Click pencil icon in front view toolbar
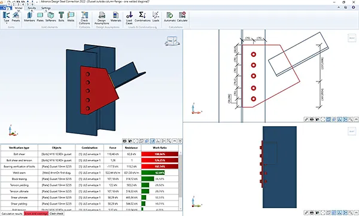 click(306, 119)
